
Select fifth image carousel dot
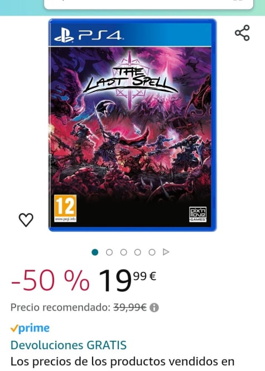click(x=152, y=252)
